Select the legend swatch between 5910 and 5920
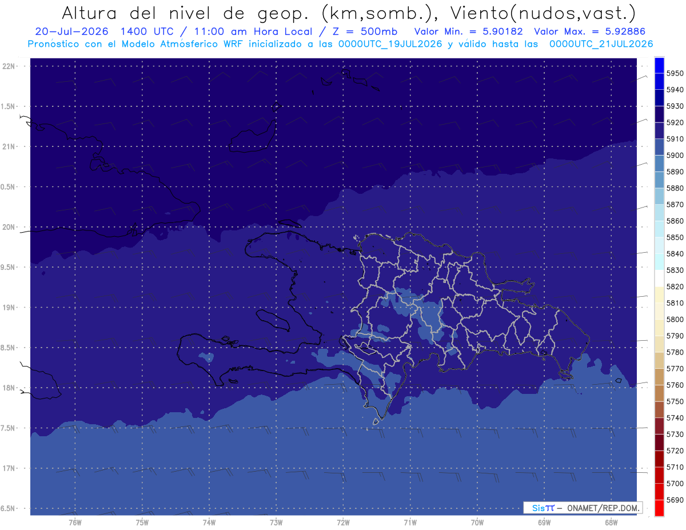The width and height of the screenshot is (686, 530). [x=659, y=130]
